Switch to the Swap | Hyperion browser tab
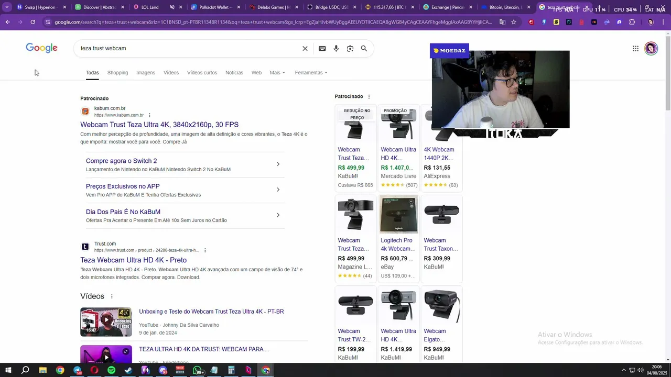The height and width of the screenshot is (377, 671). pyautogui.click(x=41, y=7)
